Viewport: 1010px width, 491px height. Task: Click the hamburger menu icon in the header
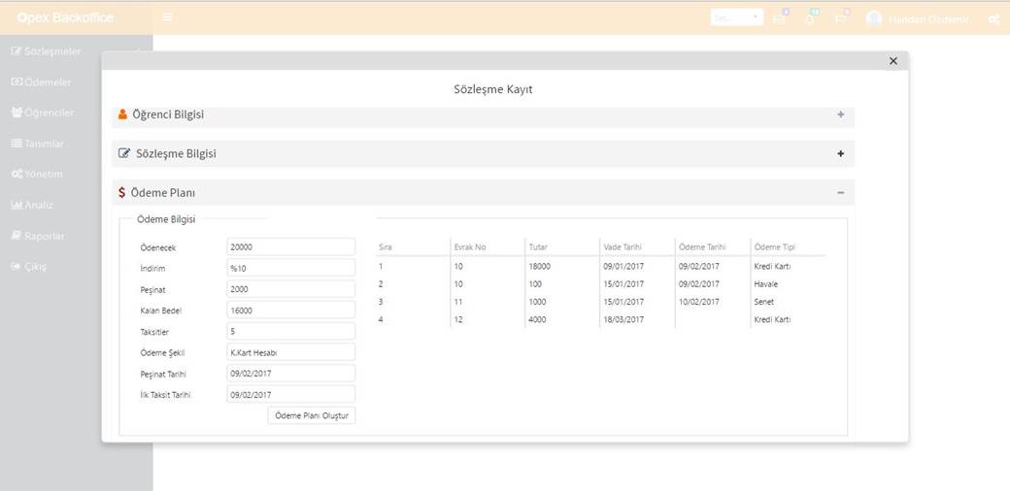[168, 17]
